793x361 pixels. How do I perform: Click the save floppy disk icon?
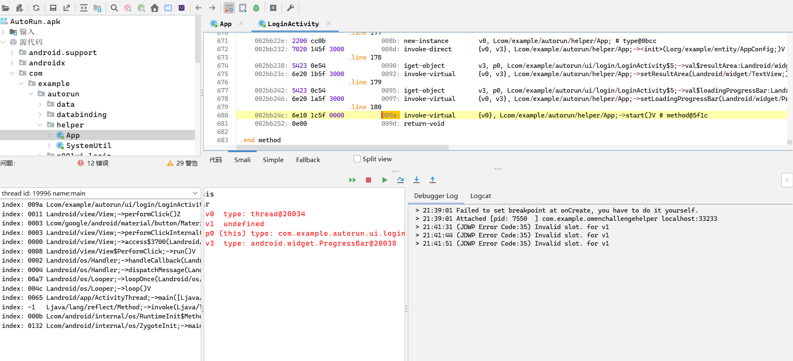pos(53,8)
